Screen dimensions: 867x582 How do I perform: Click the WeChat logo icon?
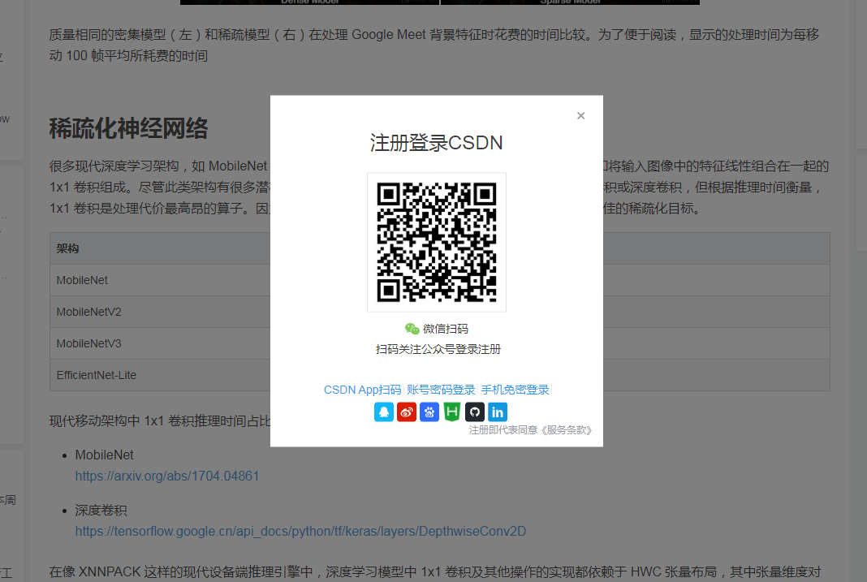click(x=412, y=329)
